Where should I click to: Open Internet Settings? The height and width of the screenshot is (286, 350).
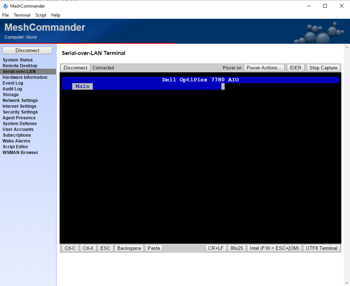[x=20, y=106]
